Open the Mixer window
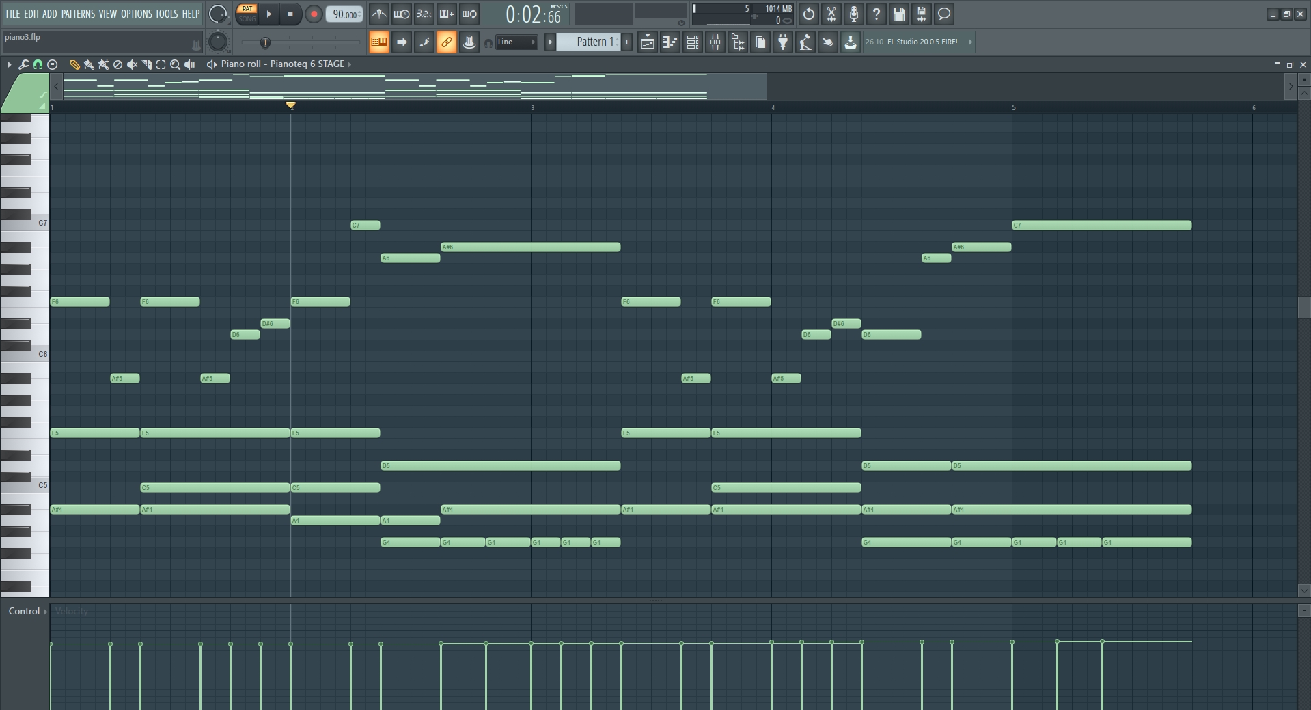This screenshot has height=710, width=1311. (x=715, y=42)
